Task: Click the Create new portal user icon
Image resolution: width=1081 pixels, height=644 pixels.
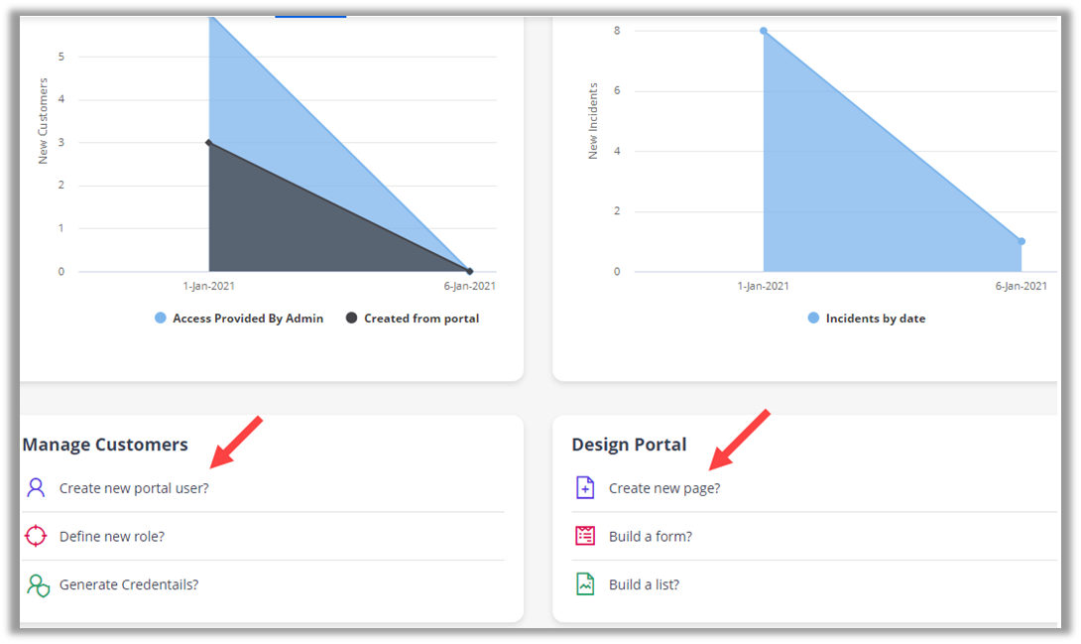Action: 36,487
